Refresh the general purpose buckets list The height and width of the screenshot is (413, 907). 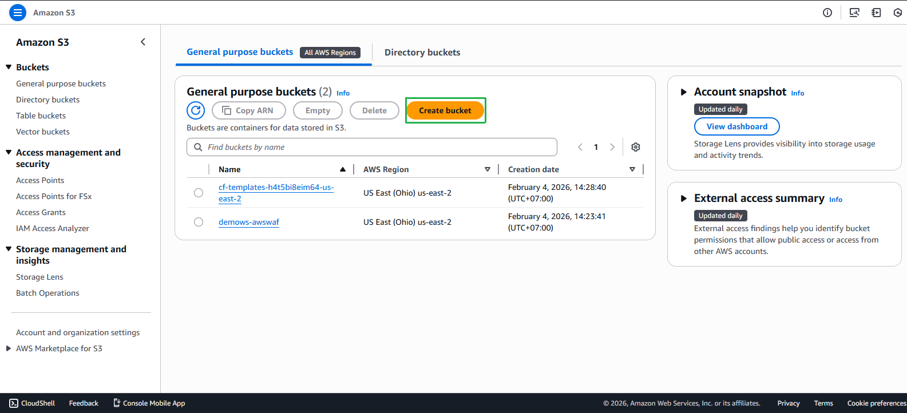coord(196,110)
